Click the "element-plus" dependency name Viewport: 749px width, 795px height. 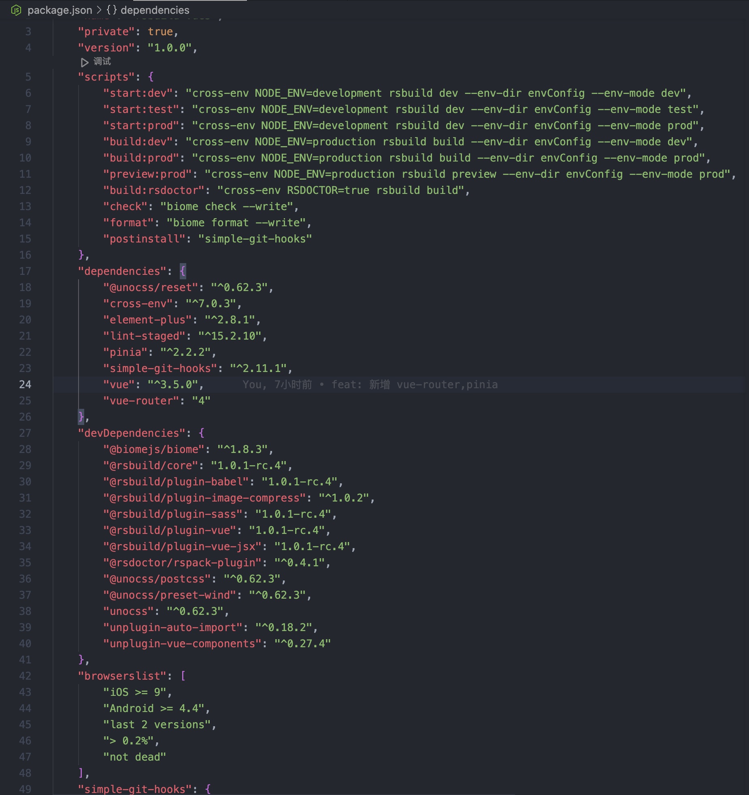(x=148, y=320)
